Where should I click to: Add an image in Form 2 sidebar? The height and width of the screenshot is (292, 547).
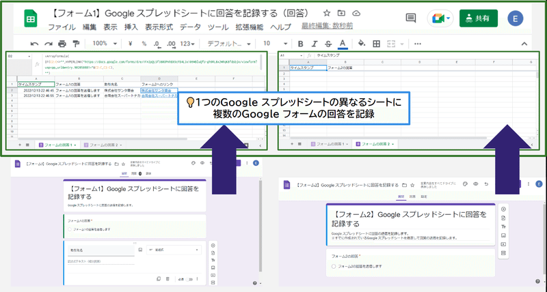click(x=503, y=235)
